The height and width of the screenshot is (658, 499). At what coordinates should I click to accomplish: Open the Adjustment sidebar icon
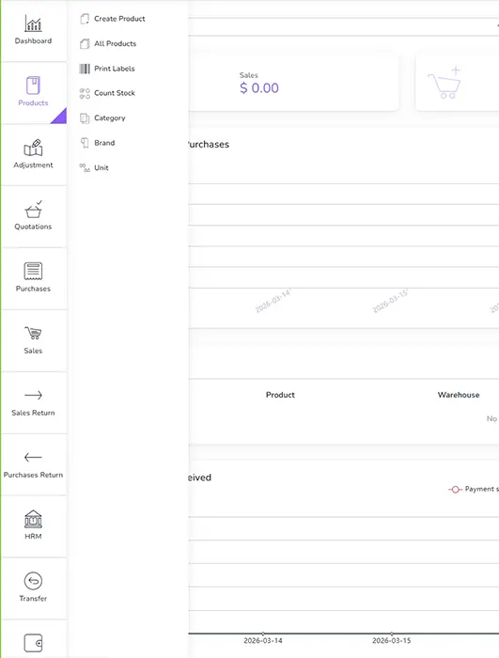(x=33, y=148)
